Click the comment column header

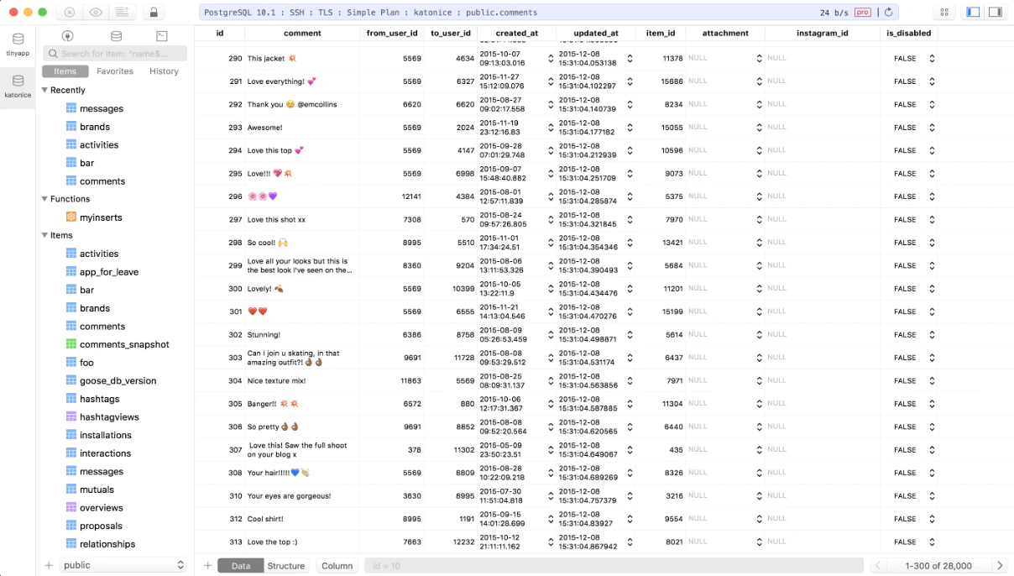(x=302, y=34)
